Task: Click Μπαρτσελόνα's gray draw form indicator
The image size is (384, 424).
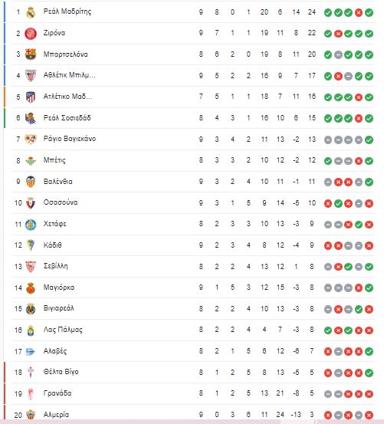Action: pyautogui.click(x=338, y=55)
